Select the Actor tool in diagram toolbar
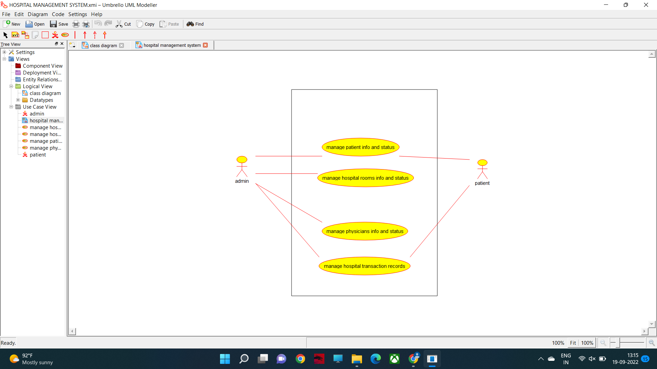Image resolution: width=657 pixels, height=369 pixels. click(x=55, y=35)
